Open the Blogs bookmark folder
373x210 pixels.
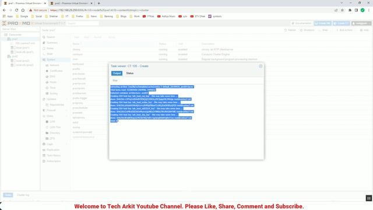pos(121,16)
